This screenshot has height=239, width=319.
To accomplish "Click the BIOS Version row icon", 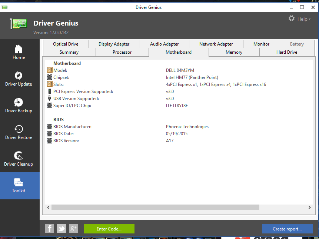I will click(x=50, y=140).
